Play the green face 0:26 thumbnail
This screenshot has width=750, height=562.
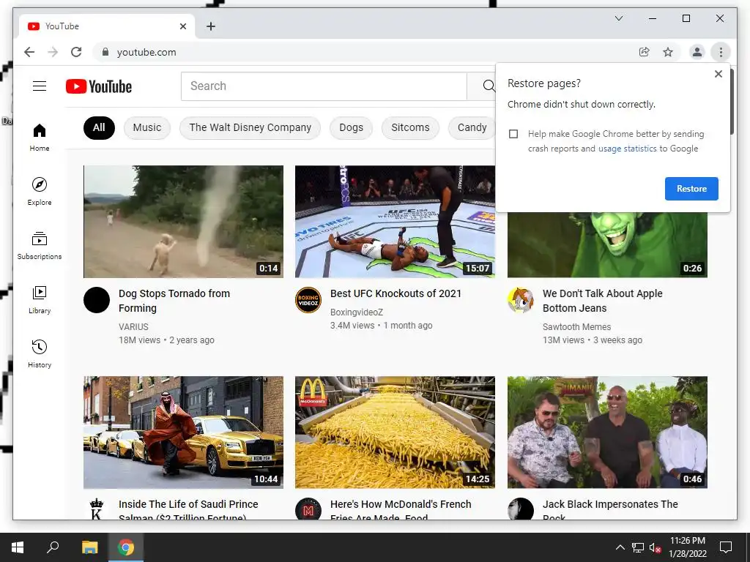tap(607, 244)
